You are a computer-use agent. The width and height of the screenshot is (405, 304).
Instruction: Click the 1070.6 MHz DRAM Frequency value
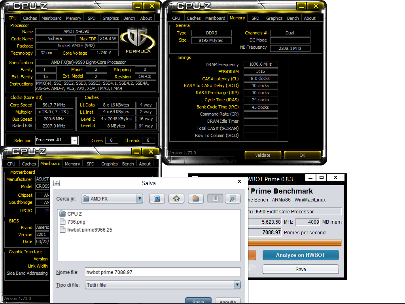coord(261,64)
